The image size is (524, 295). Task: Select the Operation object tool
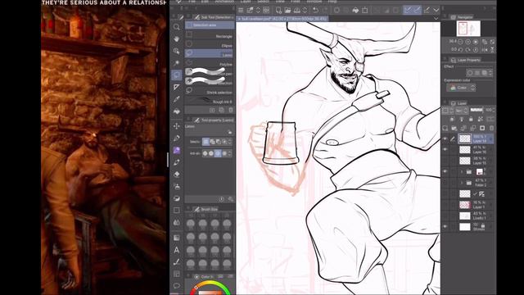coord(177,51)
